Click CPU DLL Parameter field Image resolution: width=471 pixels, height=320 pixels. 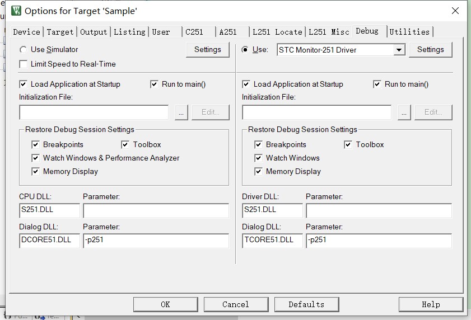coord(156,210)
